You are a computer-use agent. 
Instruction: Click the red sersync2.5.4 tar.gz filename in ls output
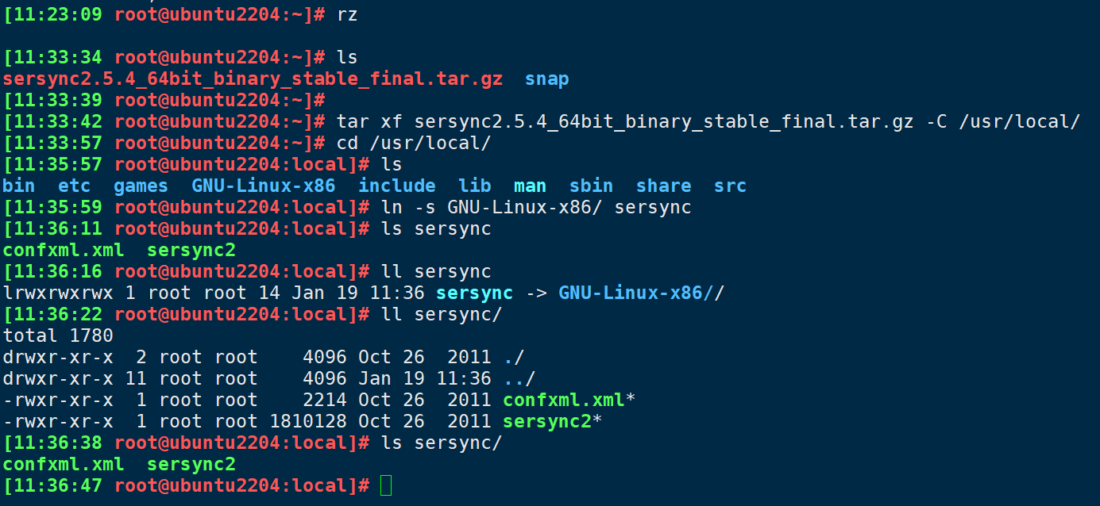(253, 79)
